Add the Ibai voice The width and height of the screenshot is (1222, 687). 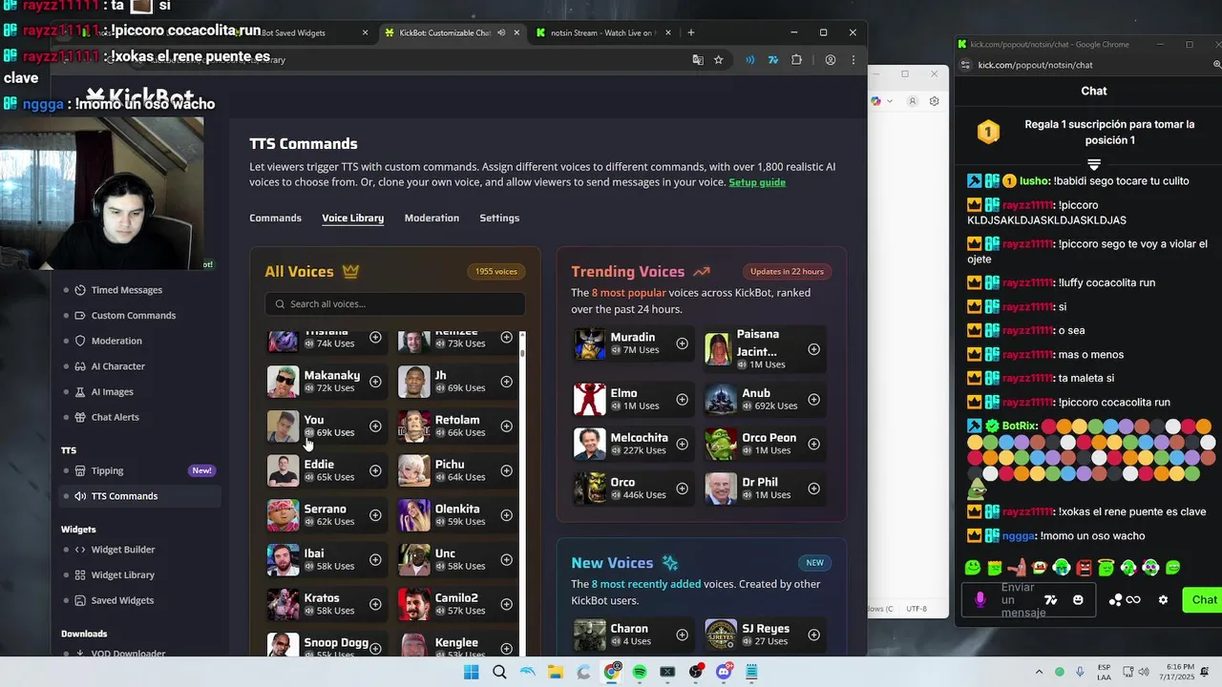tap(375, 560)
